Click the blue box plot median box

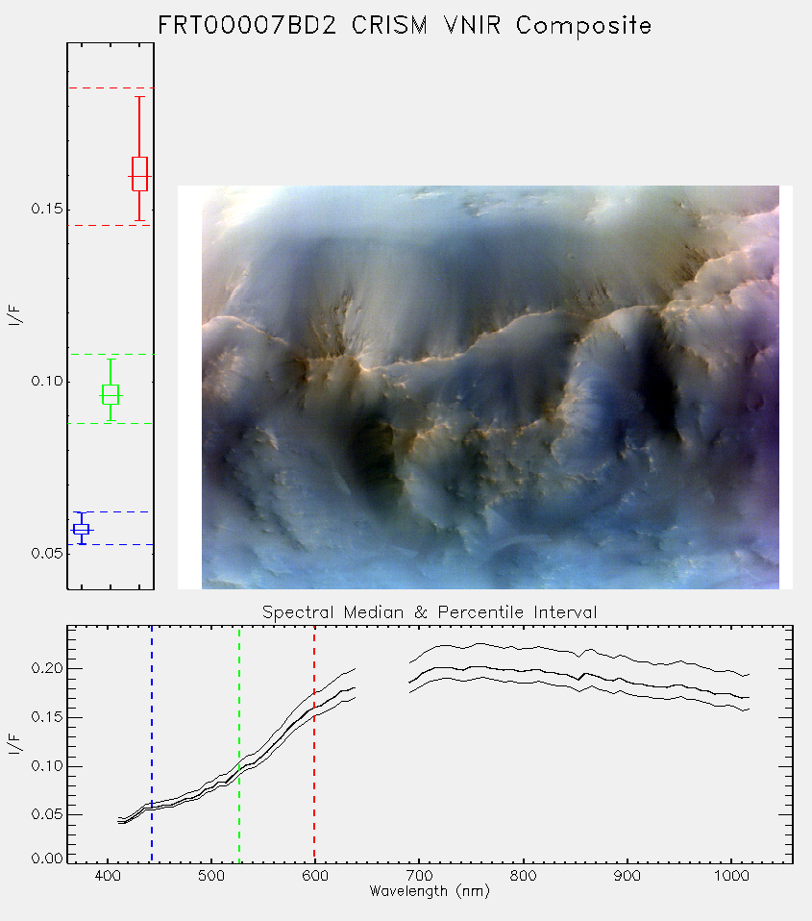point(81,529)
